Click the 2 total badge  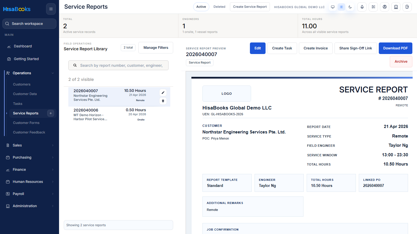click(x=128, y=48)
